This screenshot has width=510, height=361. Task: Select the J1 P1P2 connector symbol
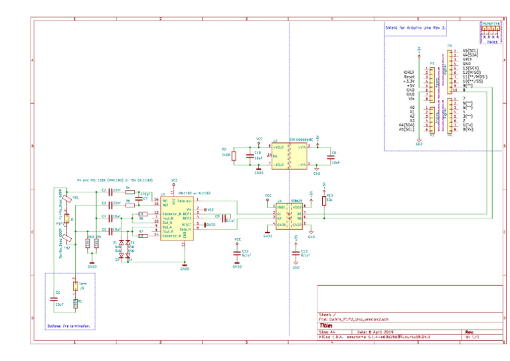(x=66, y=219)
